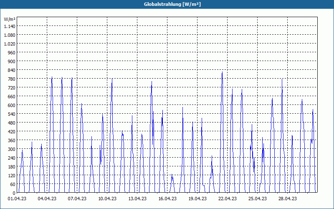The image size is (334, 209).
Task: Click the 04.04.23 date label
Action: (47, 199)
